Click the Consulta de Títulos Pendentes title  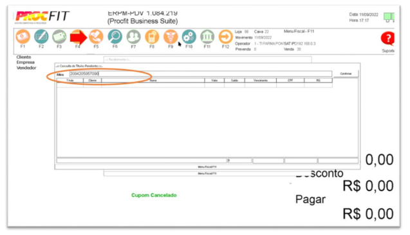pyautogui.click(x=80, y=66)
